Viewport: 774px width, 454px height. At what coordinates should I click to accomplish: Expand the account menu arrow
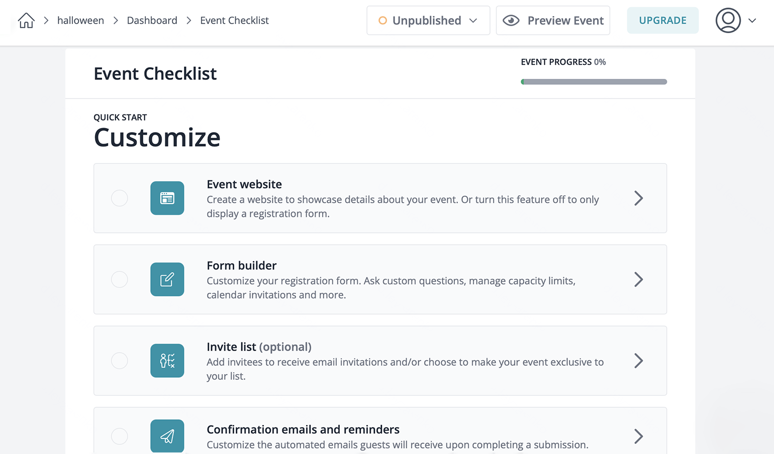(752, 21)
